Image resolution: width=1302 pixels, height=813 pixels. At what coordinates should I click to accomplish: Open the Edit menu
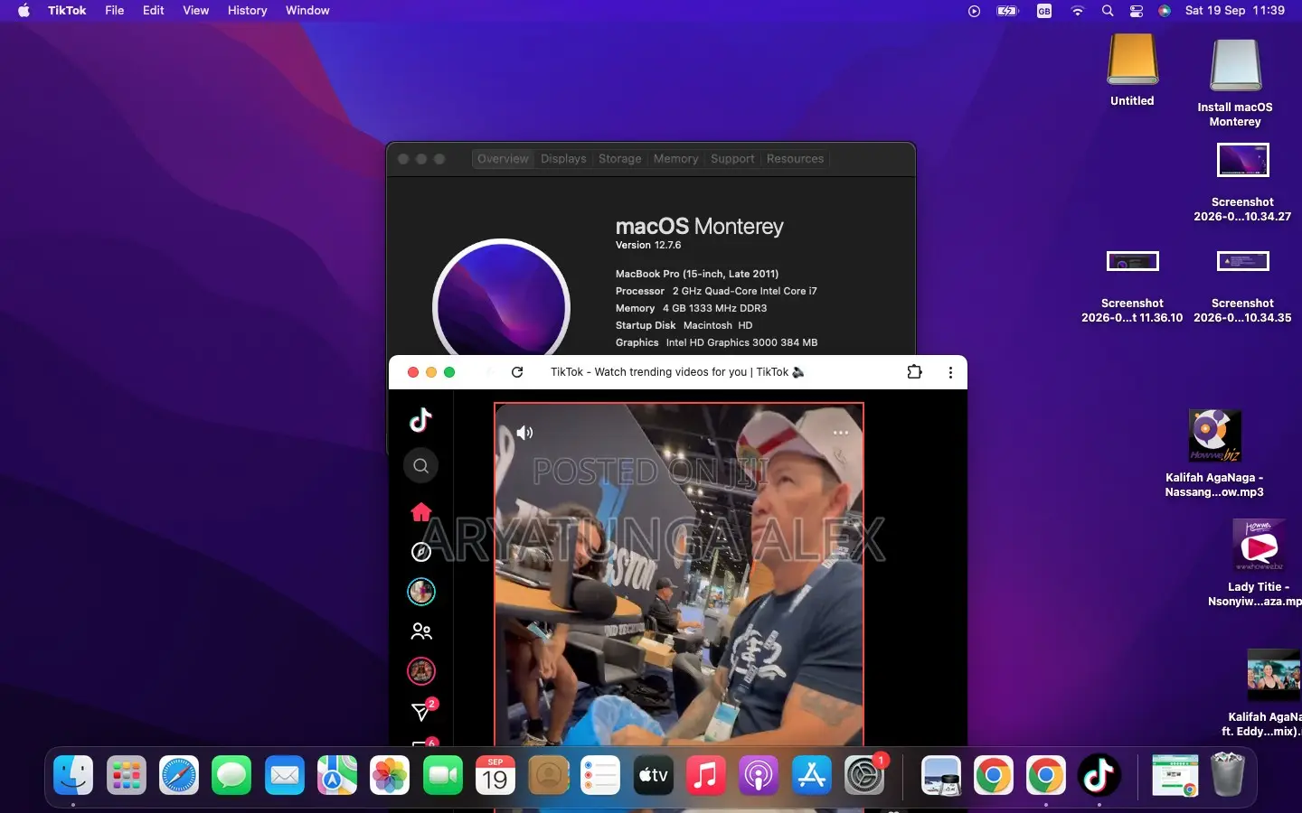click(x=154, y=11)
